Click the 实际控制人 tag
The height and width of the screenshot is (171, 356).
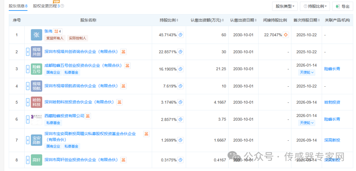pos(78,38)
